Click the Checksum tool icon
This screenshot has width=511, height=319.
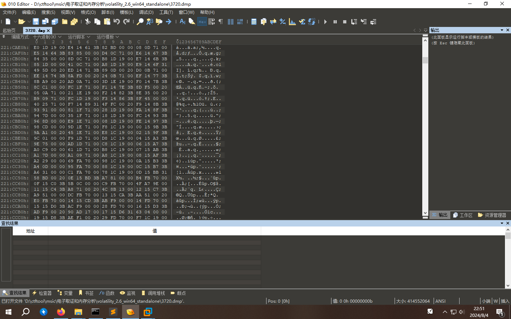[x=302, y=22]
